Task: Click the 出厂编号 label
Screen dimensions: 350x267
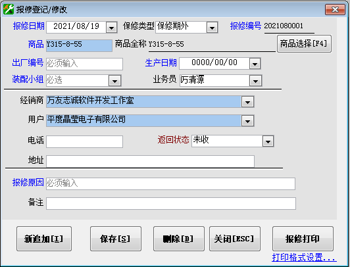Action: 28,62
